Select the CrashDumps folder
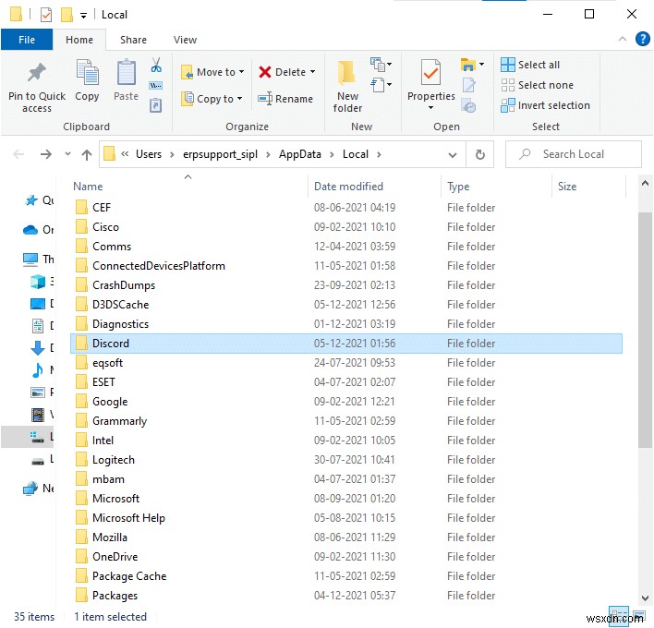This screenshot has width=654, height=628. (346, 285)
